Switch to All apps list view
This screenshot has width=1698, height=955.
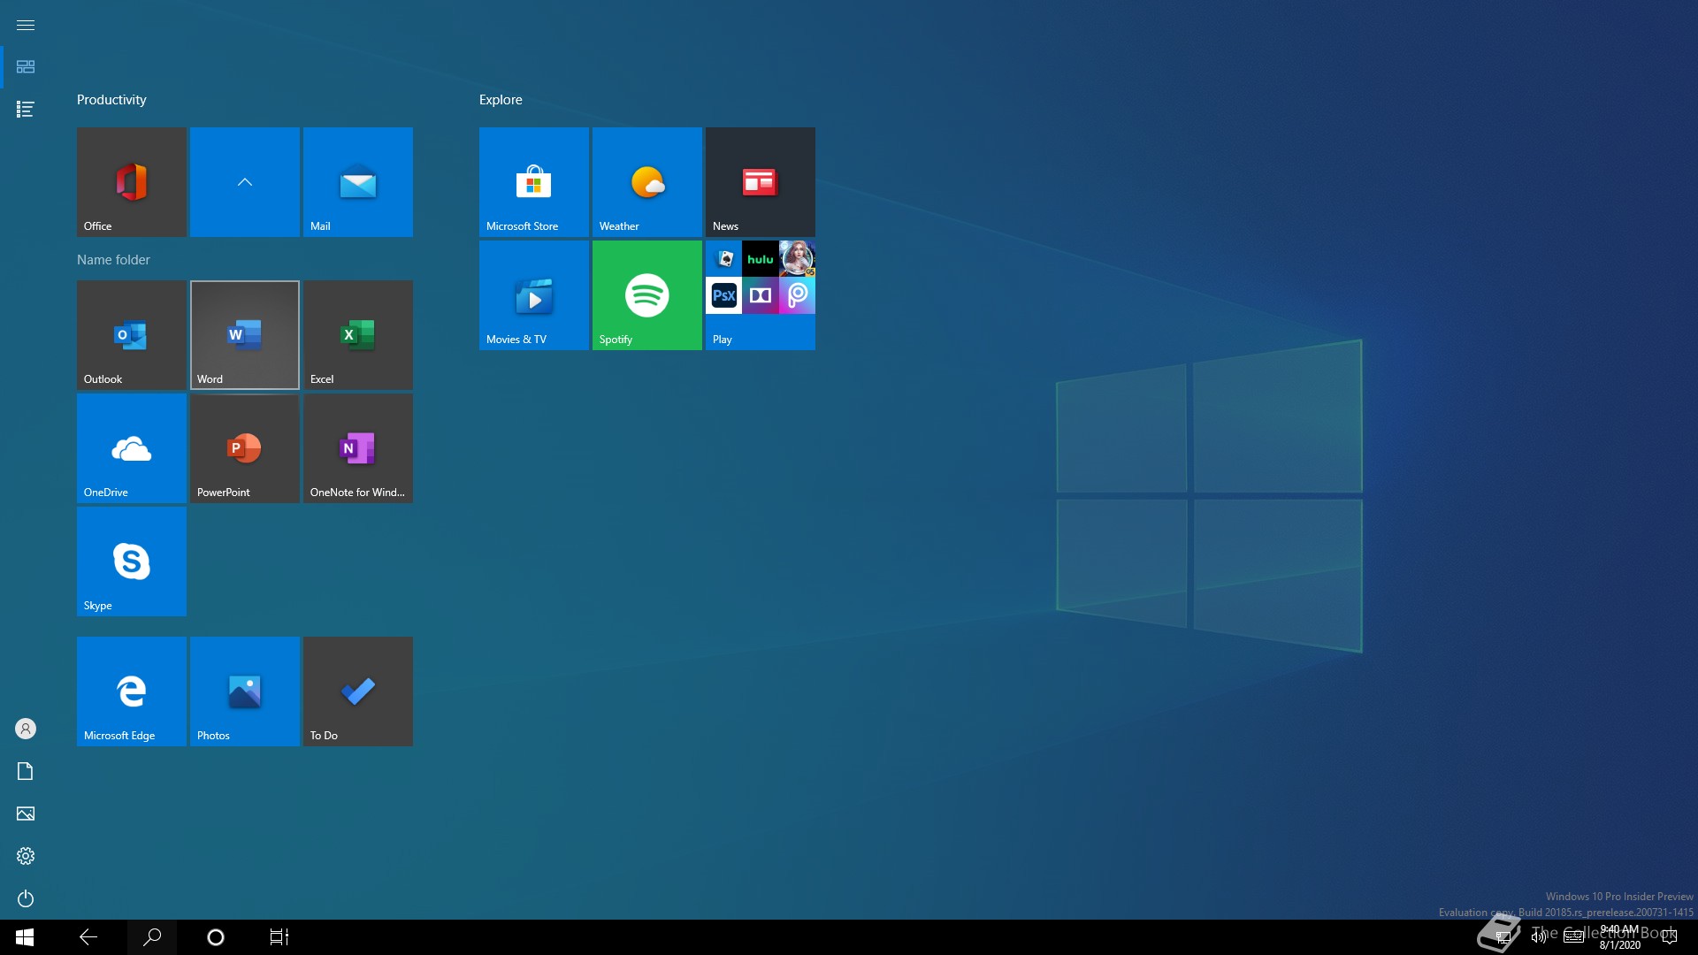point(26,110)
